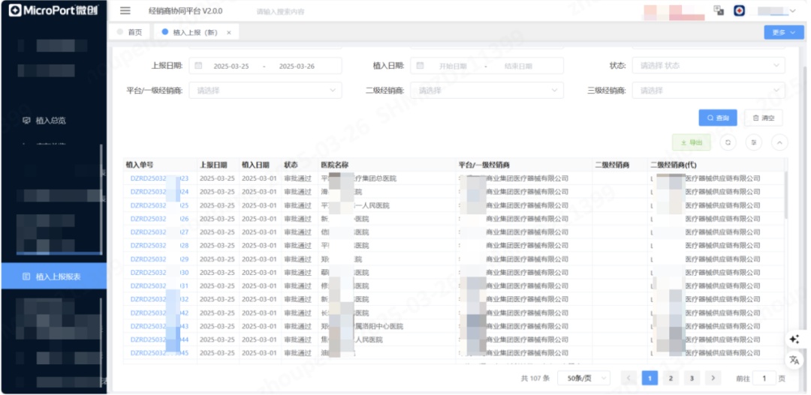The height and width of the screenshot is (395, 811).
Task: Click the 前往 page number input
Action: coord(764,379)
